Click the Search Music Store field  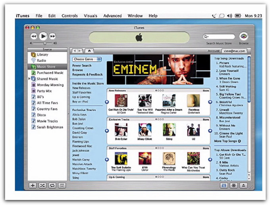(219, 37)
